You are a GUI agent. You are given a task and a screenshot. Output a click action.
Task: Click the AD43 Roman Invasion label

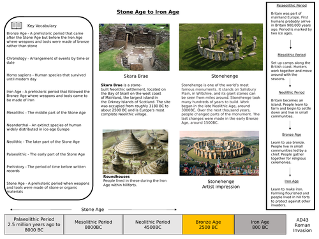pyautogui.click(x=302, y=225)
